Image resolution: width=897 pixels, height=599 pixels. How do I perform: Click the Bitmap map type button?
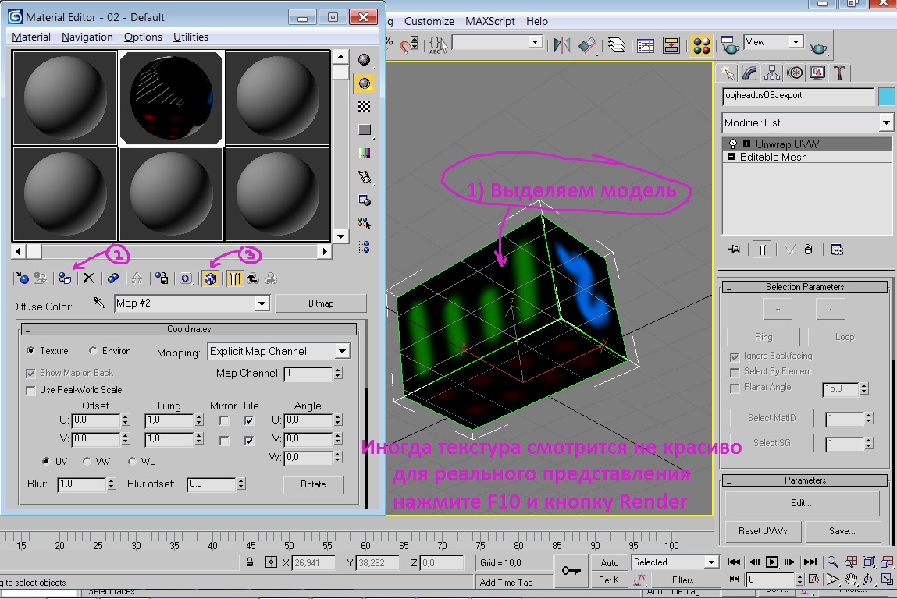click(320, 303)
